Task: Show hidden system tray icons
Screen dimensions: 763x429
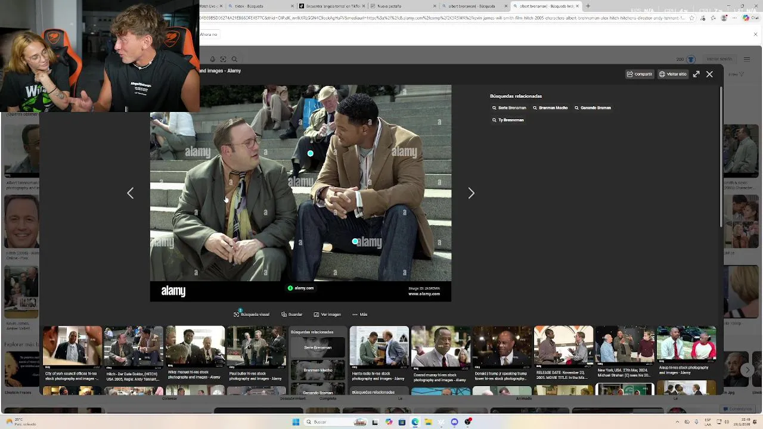Action: (677, 422)
